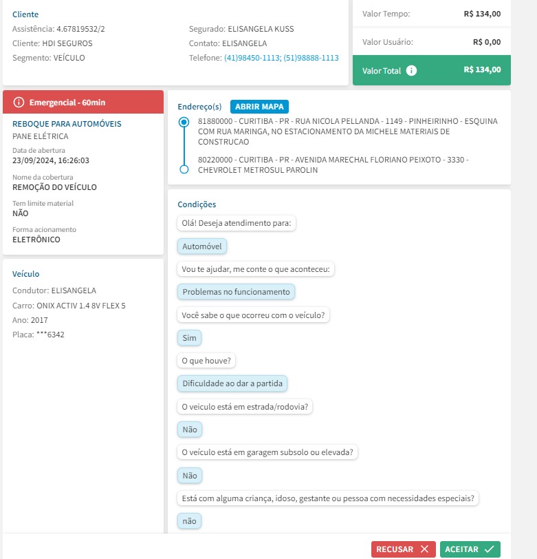The height and width of the screenshot is (559, 537).
Task: Click the Emergencial alert icon
Action: (x=19, y=103)
